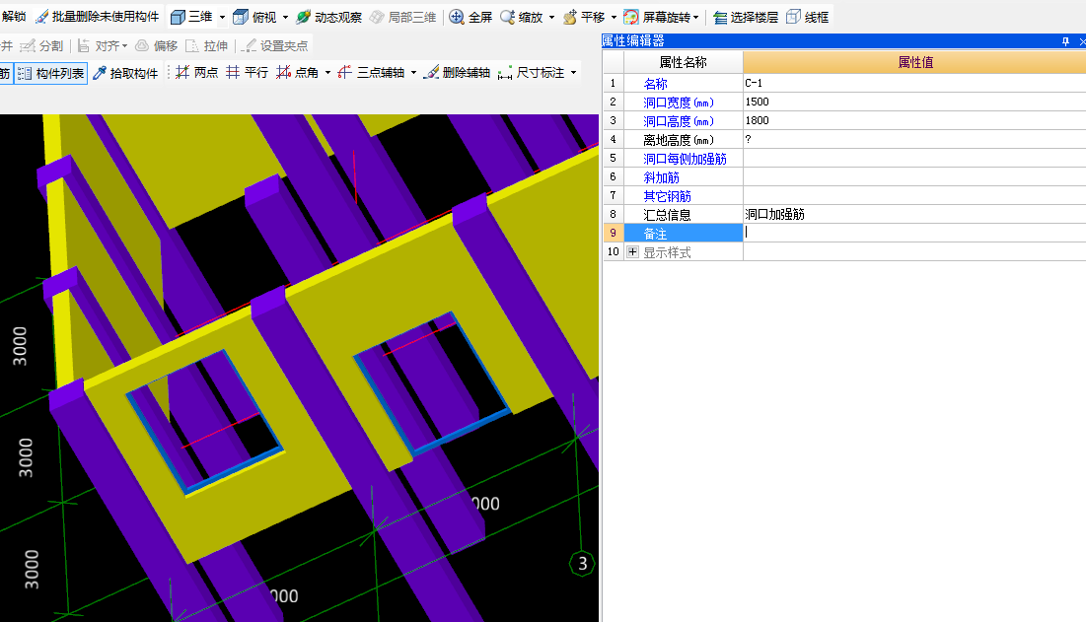Click row number 9 in property table
Image resolution: width=1086 pixels, height=622 pixels.
613,234
